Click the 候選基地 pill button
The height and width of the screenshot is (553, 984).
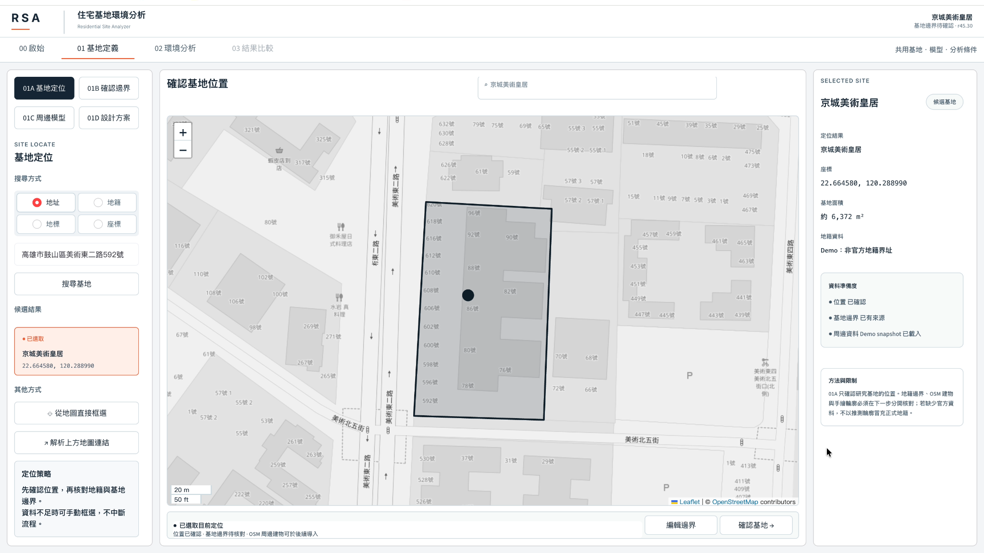(x=944, y=102)
